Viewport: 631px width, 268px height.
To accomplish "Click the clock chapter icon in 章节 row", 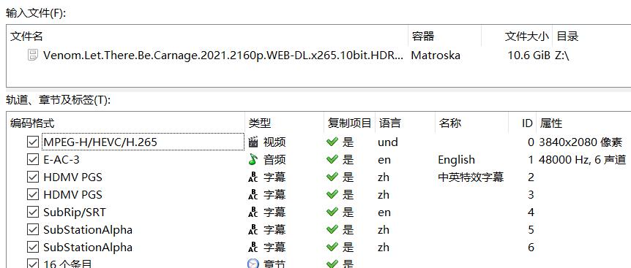I will tap(253, 264).
